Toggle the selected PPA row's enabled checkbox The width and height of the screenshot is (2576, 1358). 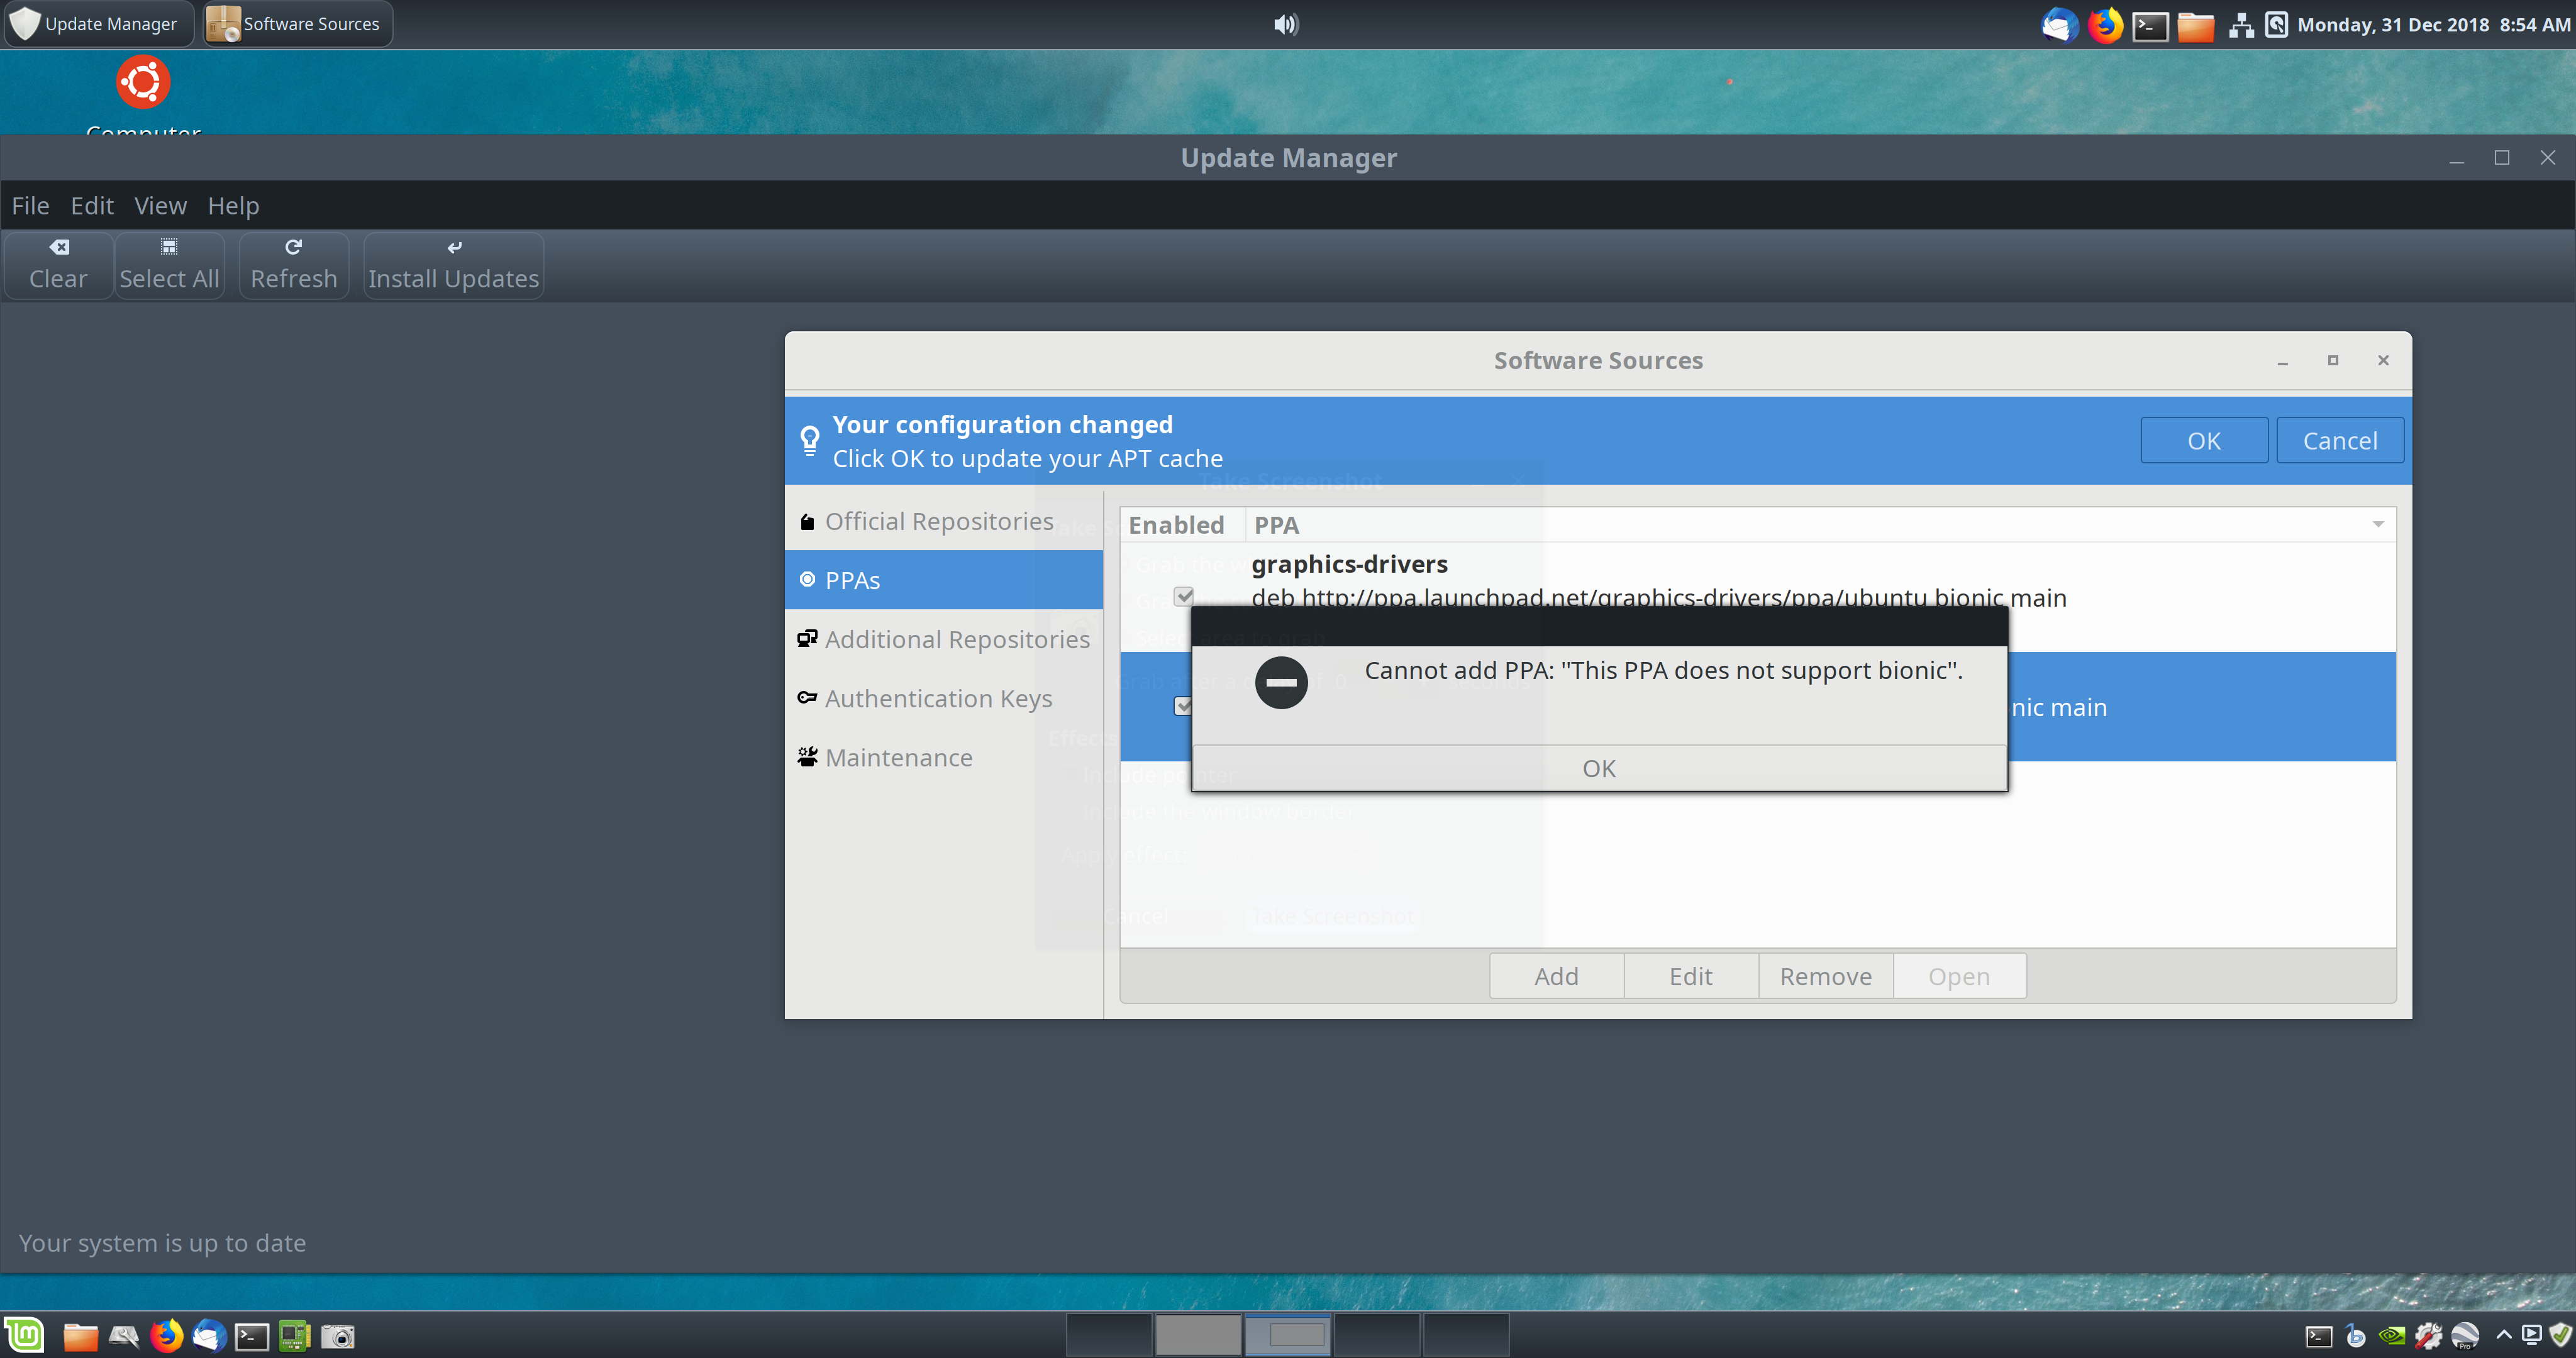(1183, 706)
